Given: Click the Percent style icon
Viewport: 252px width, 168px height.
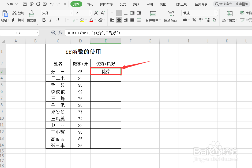Looking at the screenshot, I should [194, 20].
